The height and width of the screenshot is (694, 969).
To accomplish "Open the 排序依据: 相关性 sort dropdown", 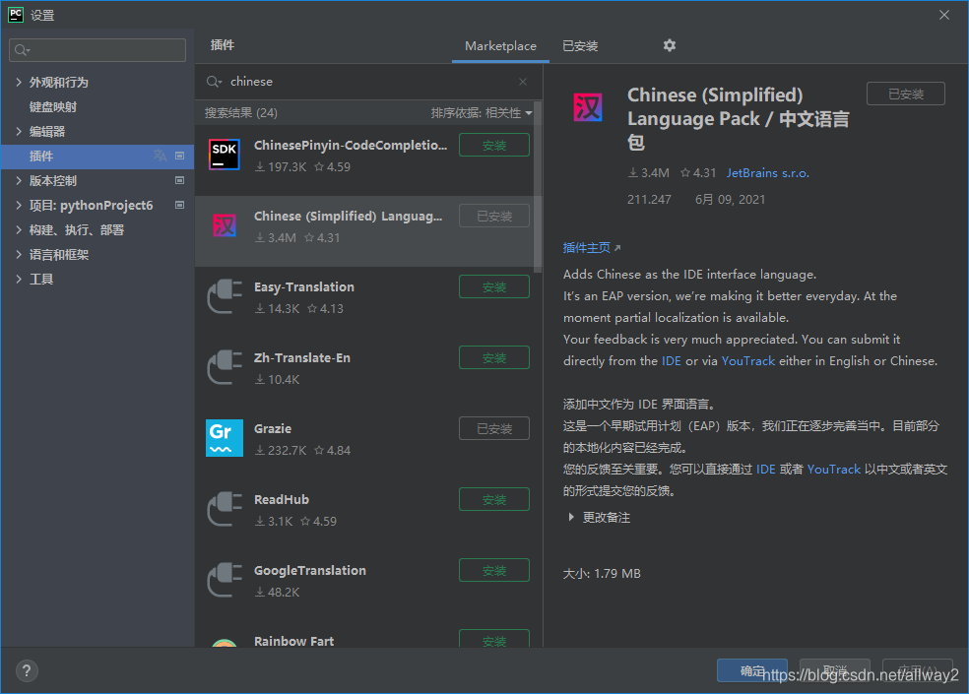I will coord(482,113).
